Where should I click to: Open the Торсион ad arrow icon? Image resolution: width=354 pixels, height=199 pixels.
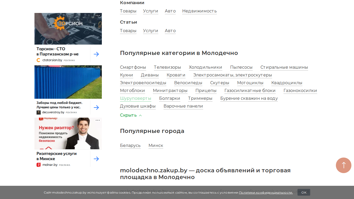[96, 54]
